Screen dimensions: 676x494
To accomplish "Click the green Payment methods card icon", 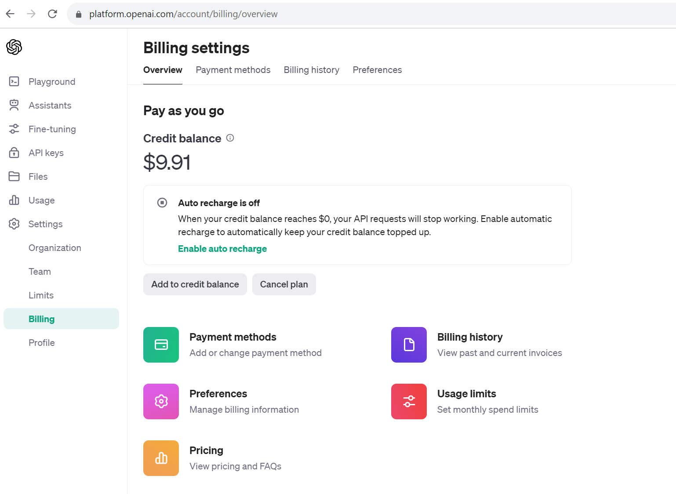I will point(161,345).
